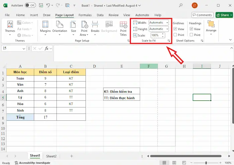This screenshot has height=165, width=234.
Task: Uncheck the Gridlines View checkbox
Action: coord(175,29)
